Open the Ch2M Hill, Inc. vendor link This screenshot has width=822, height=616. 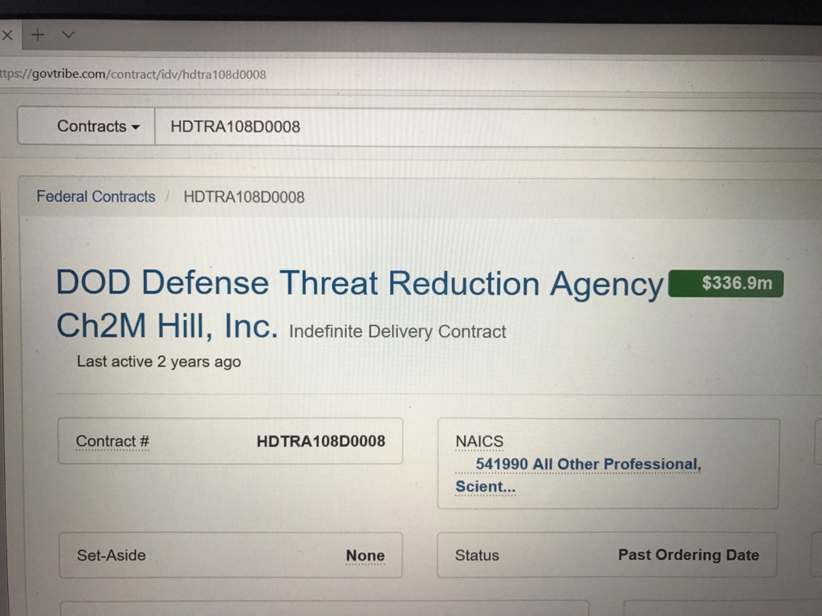click(166, 326)
